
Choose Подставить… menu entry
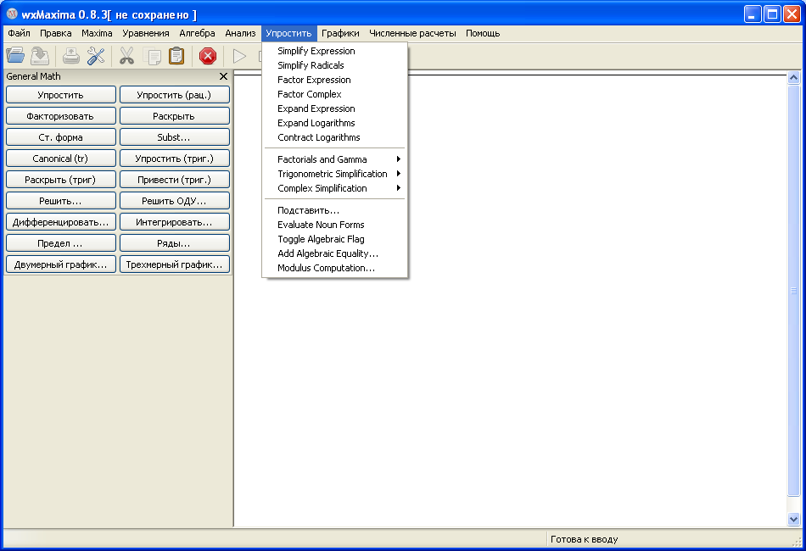(335, 210)
